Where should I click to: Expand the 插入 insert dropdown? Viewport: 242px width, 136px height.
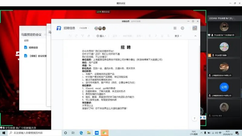click(101, 36)
